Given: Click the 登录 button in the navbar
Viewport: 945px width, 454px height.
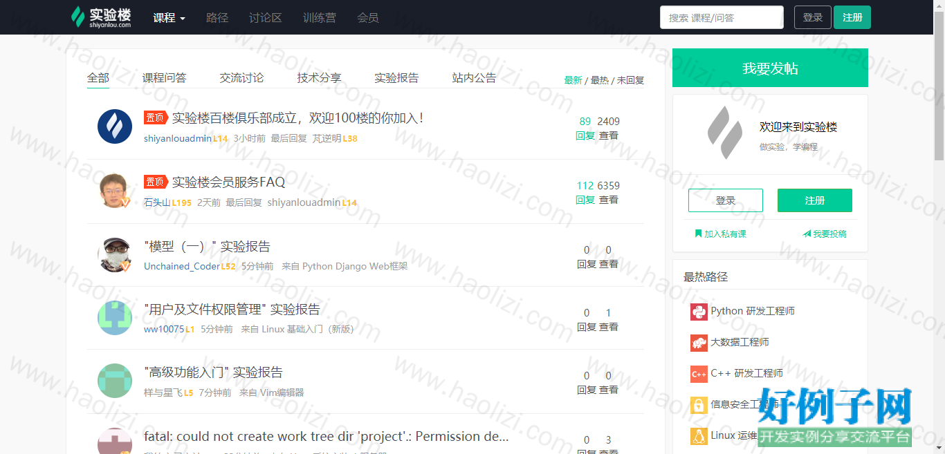Looking at the screenshot, I should (x=813, y=17).
